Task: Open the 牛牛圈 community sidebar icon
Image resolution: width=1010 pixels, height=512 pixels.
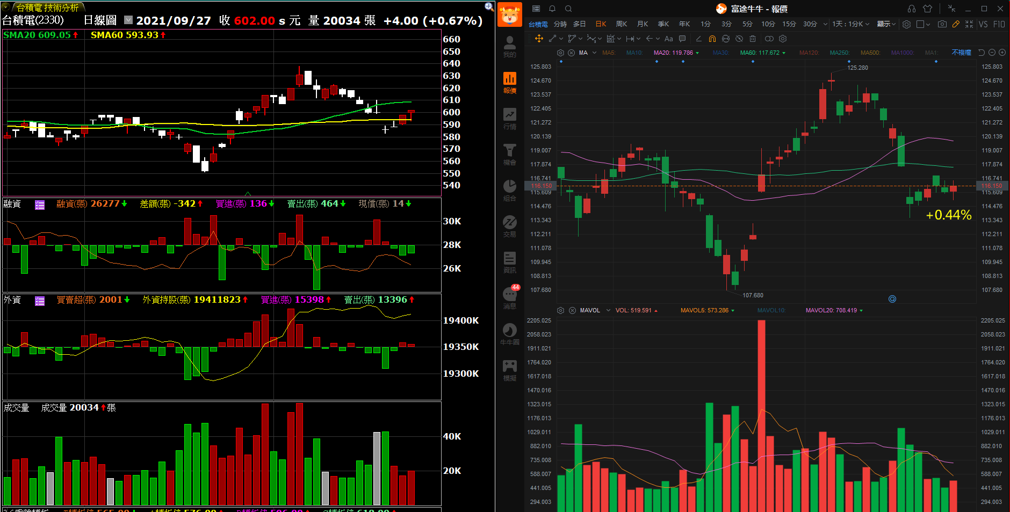Action: (x=510, y=334)
